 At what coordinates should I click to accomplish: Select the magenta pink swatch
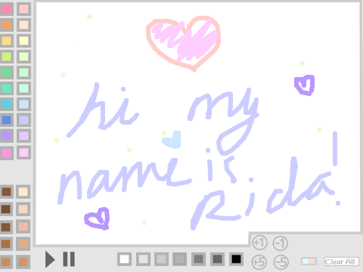tap(7, 153)
